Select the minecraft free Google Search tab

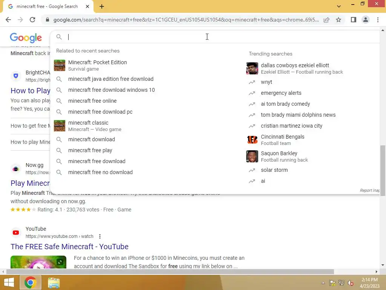pos(48,6)
